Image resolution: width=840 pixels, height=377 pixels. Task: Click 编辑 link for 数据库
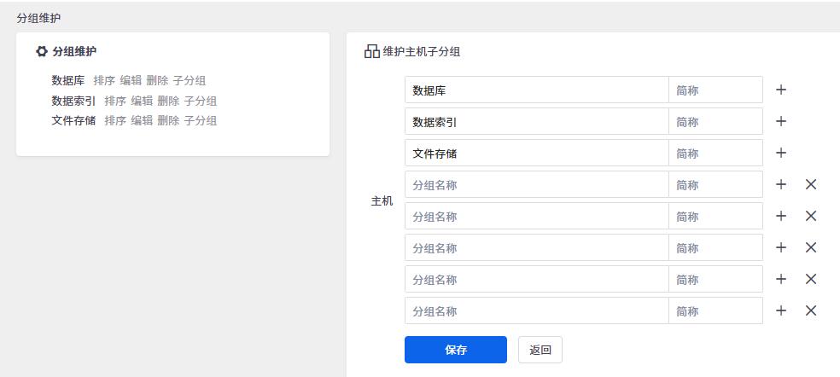tap(131, 81)
